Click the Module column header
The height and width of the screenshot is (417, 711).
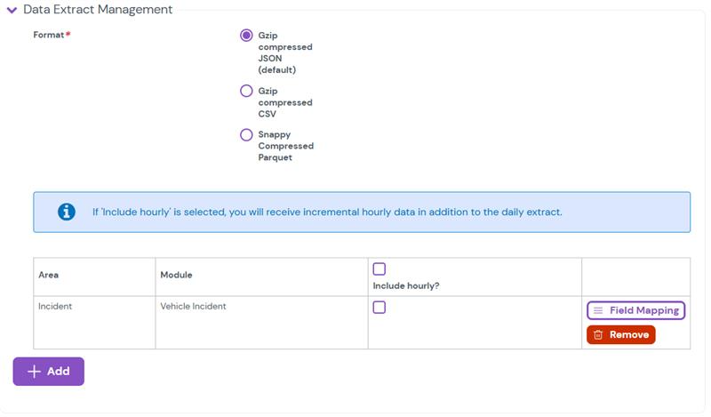click(x=176, y=276)
